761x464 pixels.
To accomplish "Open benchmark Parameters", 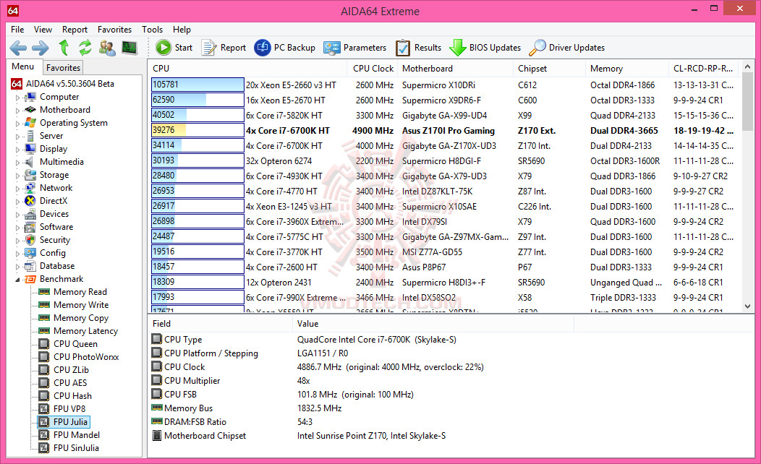I will (x=354, y=48).
